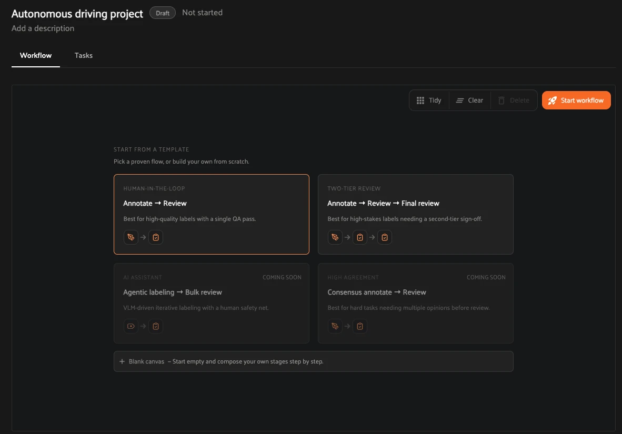Click the last clipboard icon in Two-tier review card
This screenshot has height=434, width=622.
384,237
